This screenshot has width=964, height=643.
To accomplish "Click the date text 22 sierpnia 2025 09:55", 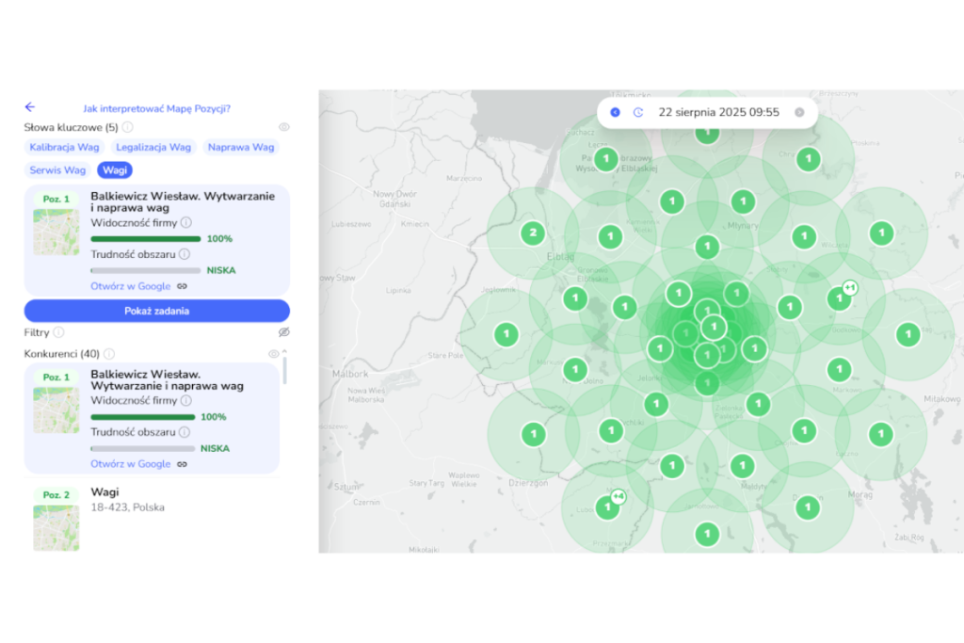I will [718, 112].
